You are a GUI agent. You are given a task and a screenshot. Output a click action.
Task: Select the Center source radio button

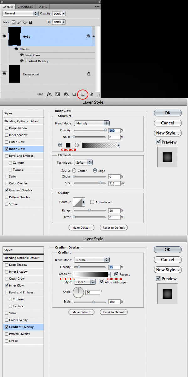(74, 171)
